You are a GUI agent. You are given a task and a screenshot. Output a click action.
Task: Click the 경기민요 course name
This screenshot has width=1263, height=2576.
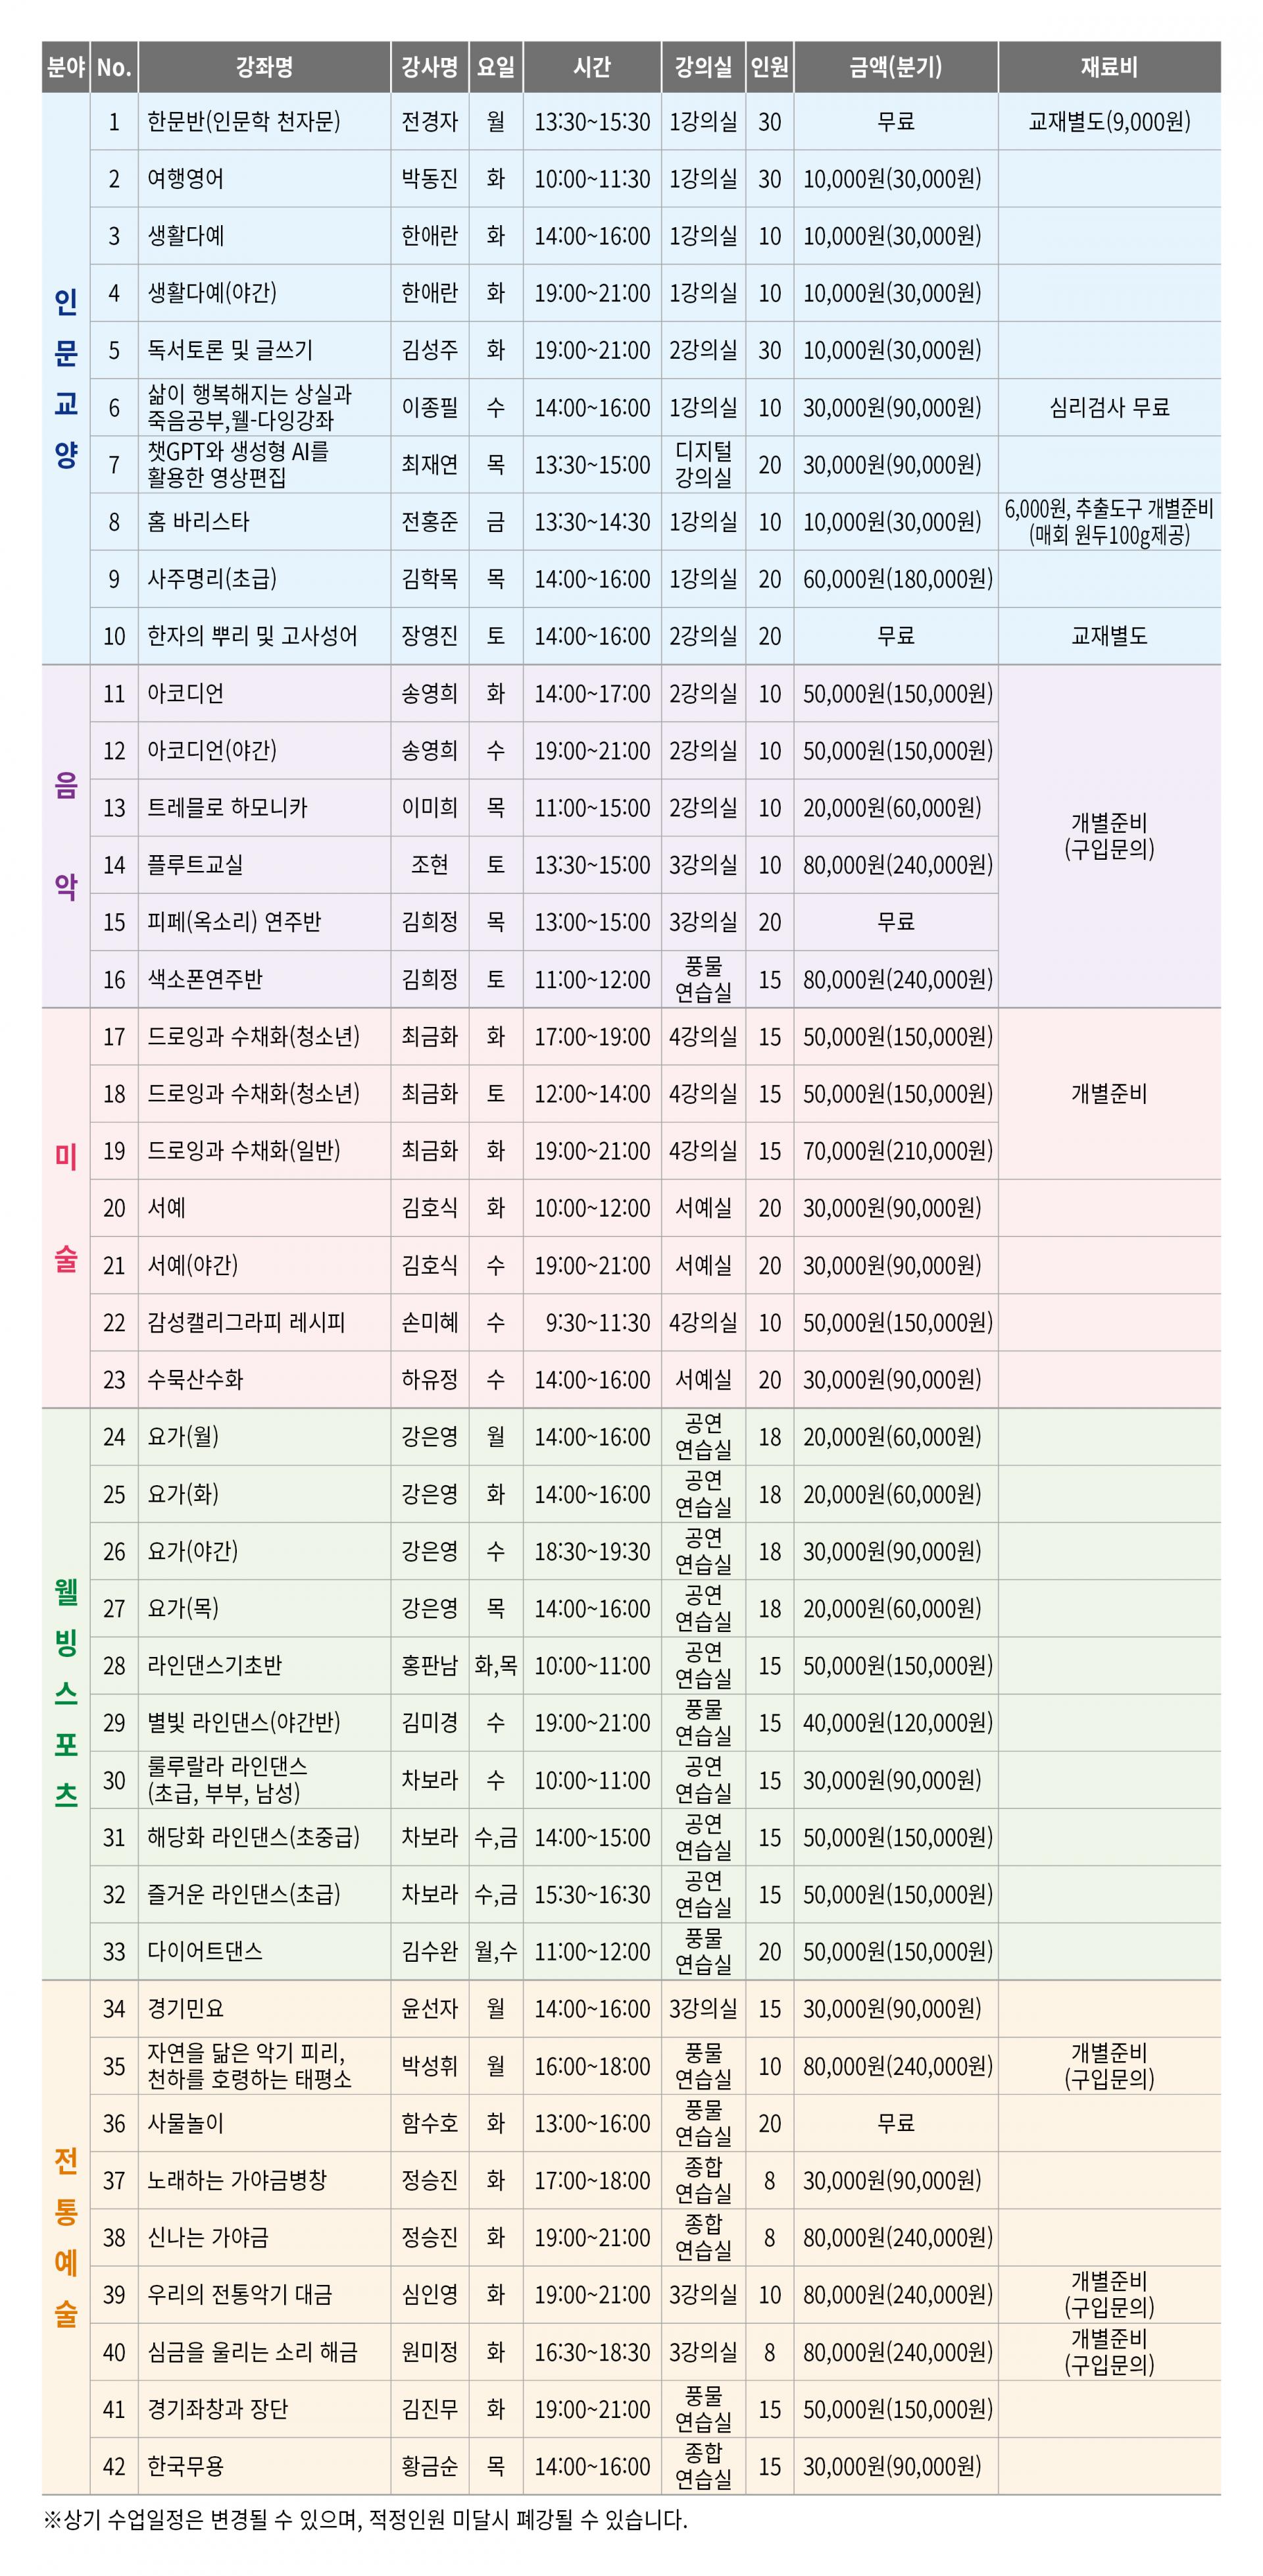(186, 2009)
